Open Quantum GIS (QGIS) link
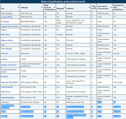The width and height of the screenshot is (126, 119). (9, 82)
